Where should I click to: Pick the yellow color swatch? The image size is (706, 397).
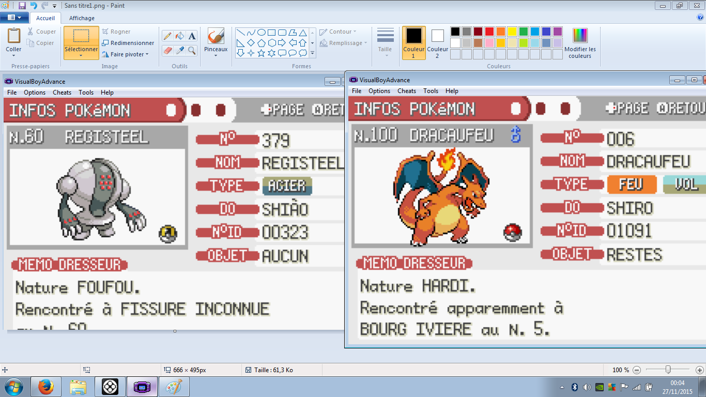pos(512,32)
